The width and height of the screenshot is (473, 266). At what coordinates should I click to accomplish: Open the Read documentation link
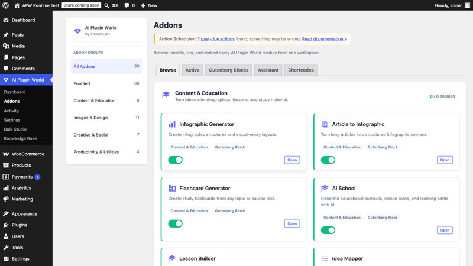[x=324, y=39]
